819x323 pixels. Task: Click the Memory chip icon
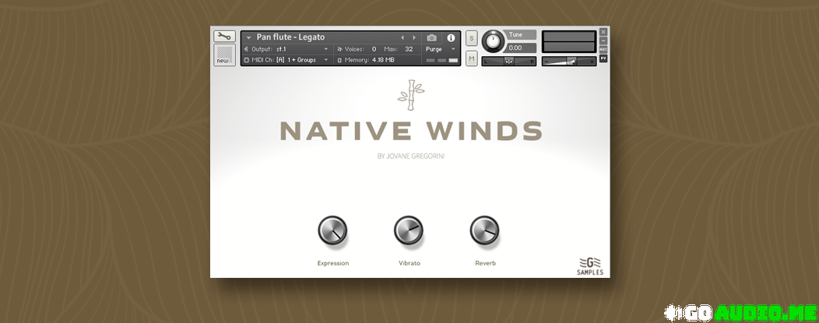[x=339, y=60]
